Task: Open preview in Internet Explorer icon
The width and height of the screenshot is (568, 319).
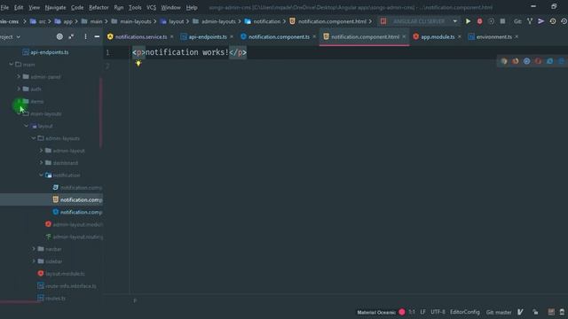Action: pyautogui.click(x=550, y=61)
